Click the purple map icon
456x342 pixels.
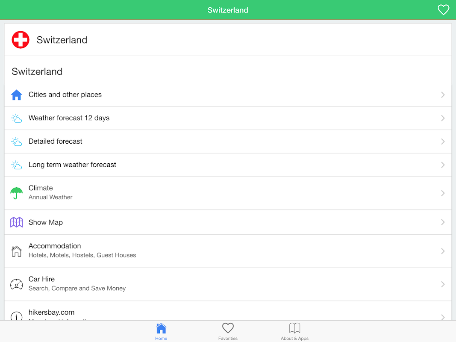click(x=17, y=222)
